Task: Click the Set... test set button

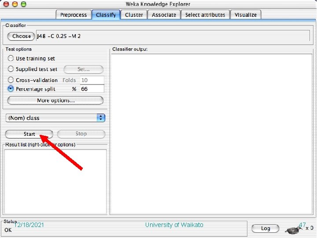Action: 84,69
